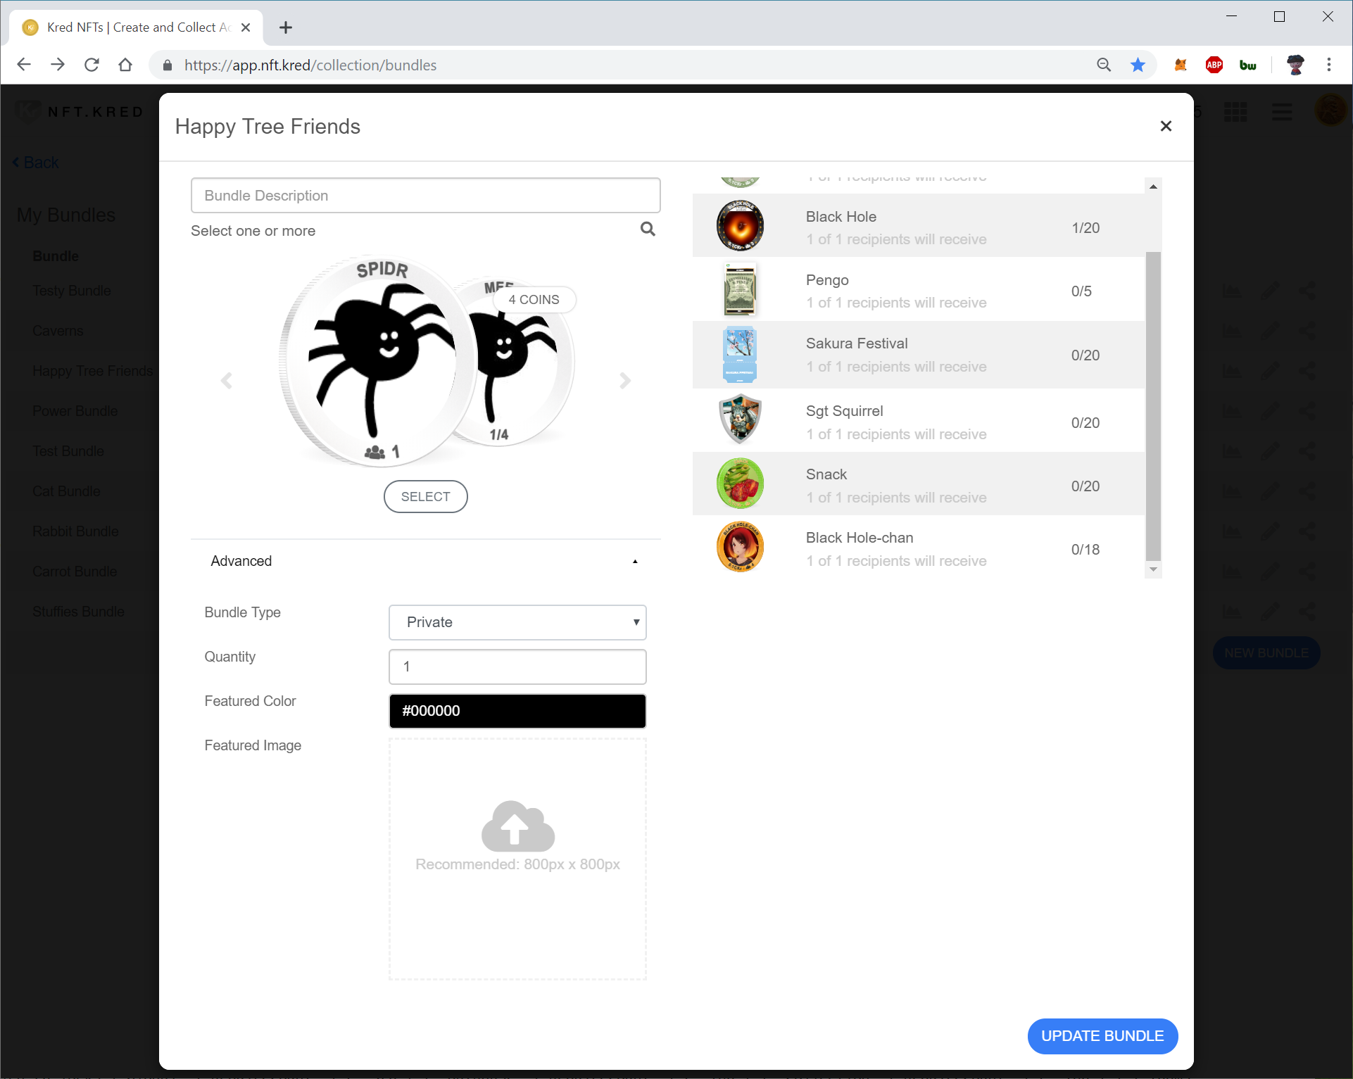Close the Happy Tree Friends dialog

click(x=1166, y=126)
